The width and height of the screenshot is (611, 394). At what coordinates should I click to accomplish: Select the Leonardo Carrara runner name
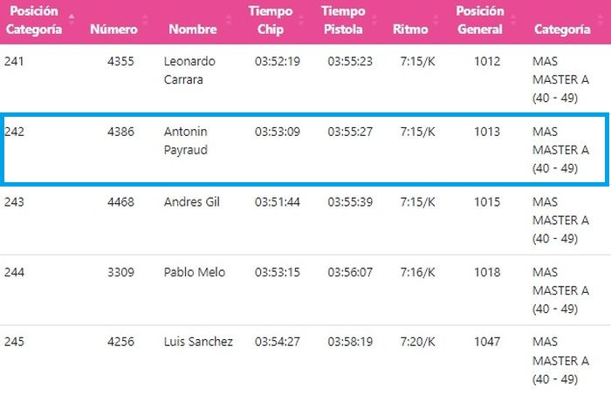coord(189,69)
